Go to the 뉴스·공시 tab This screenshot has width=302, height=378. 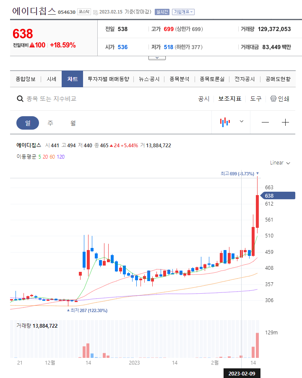point(149,79)
